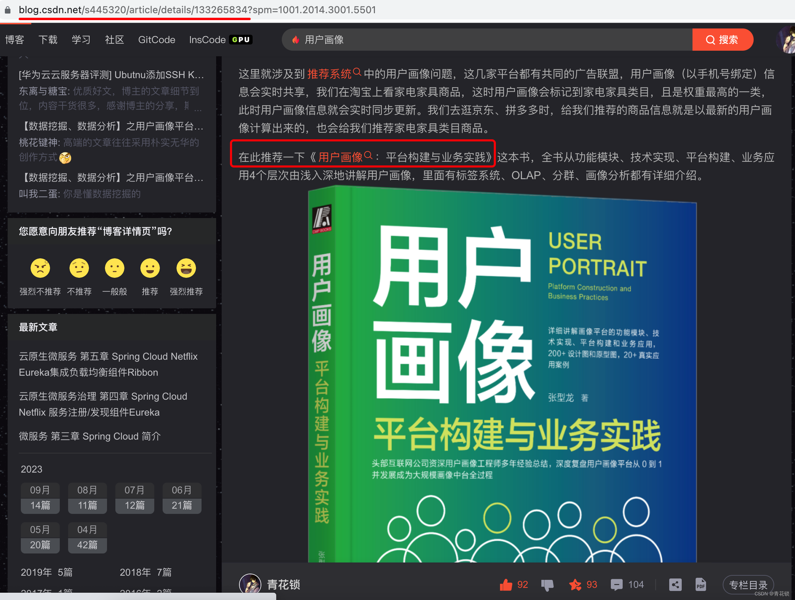Open article commented by 叫我二蛋
Image resolution: width=795 pixels, height=600 pixels.
[x=112, y=177]
